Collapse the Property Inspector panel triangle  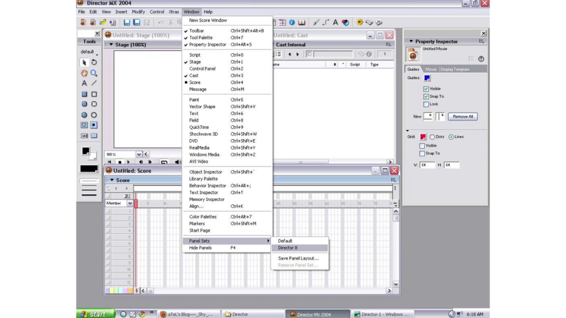pyautogui.click(x=411, y=41)
